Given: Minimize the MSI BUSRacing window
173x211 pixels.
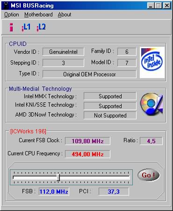Looking at the screenshot, I should [x=151, y=6].
